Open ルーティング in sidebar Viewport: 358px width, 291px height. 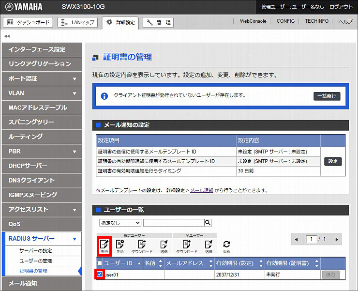[x=42, y=137]
